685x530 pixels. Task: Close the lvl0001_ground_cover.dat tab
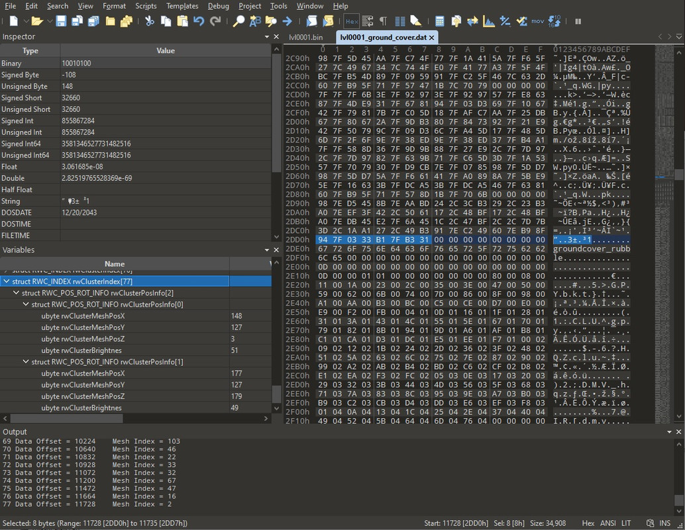click(x=432, y=38)
